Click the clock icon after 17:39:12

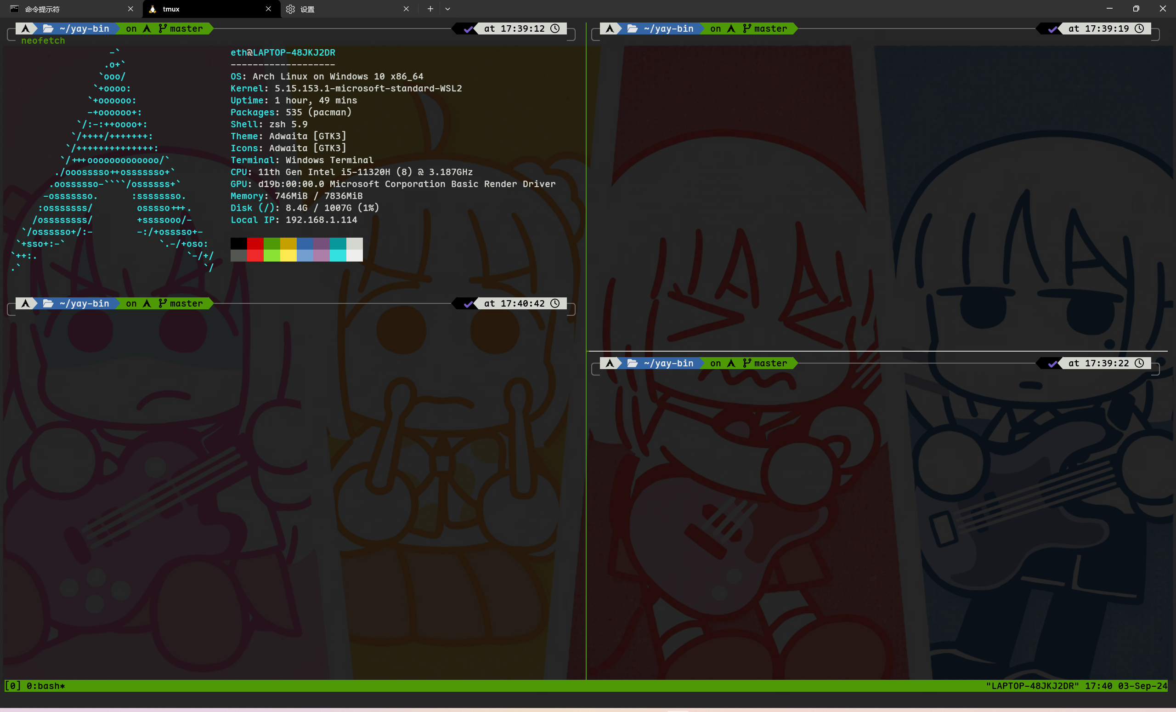(555, 28)
